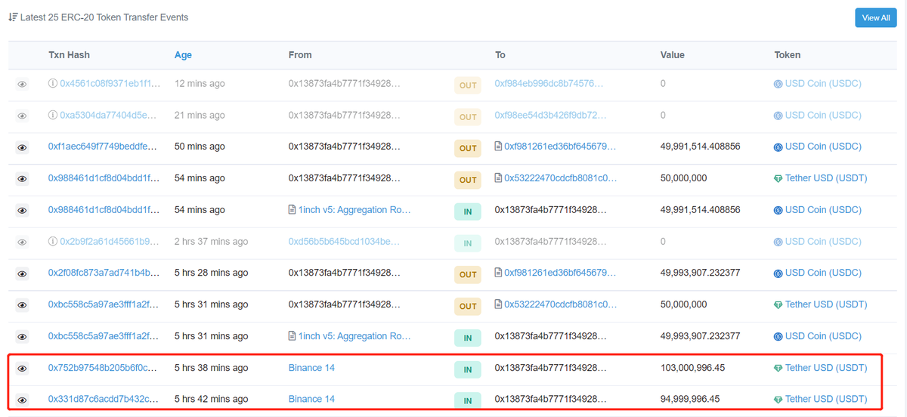The image size is (907, 417).
Task: Open Tether USD (USDT) token in 94,999,996.45 row
Action: click(826, 399)
